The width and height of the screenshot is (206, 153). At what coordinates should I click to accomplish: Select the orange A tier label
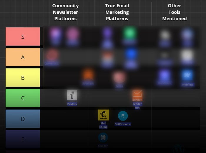pos(23,57)
